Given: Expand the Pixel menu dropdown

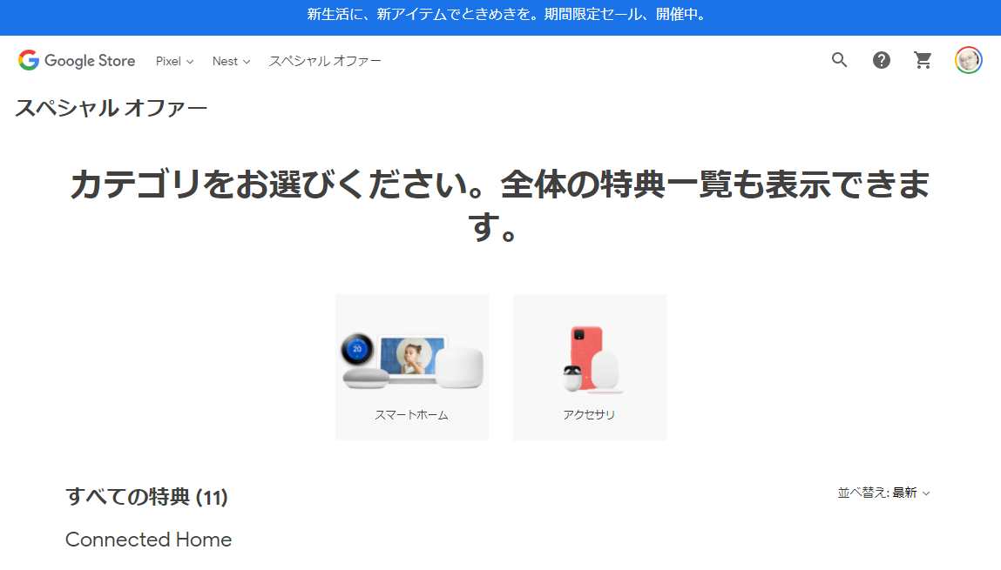Looking at the screenshot, I should (174, 61).
